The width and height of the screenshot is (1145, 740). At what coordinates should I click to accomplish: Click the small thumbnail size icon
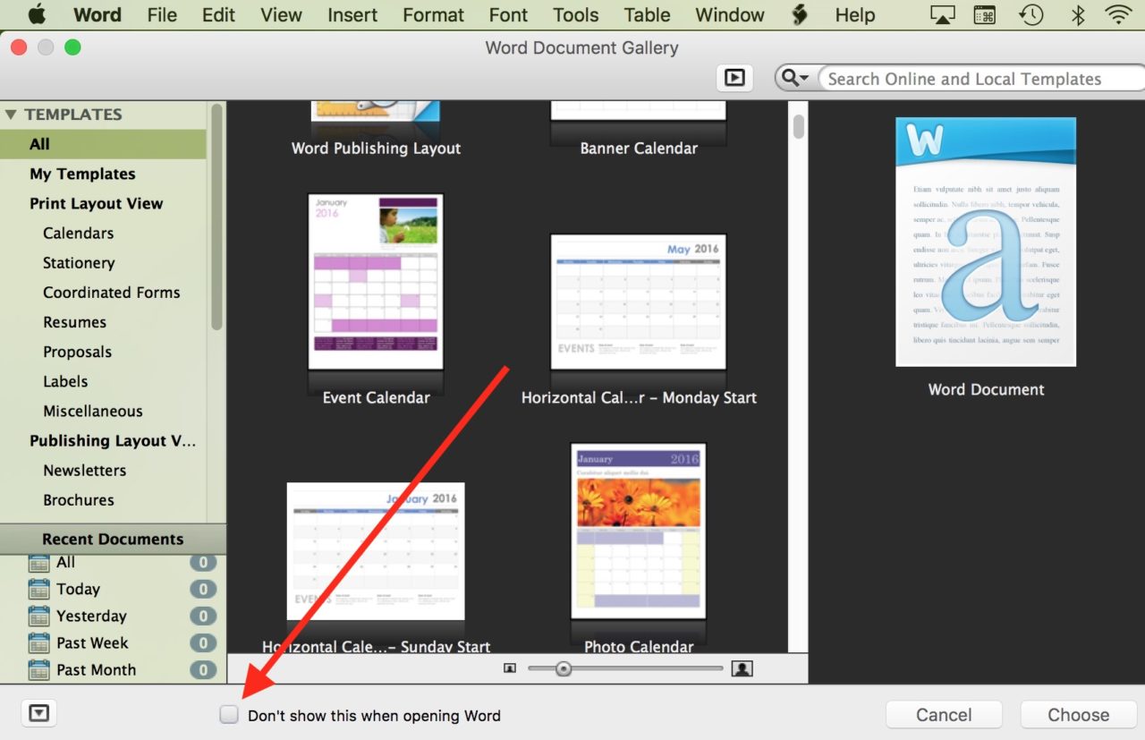click(x=510, y=668)
